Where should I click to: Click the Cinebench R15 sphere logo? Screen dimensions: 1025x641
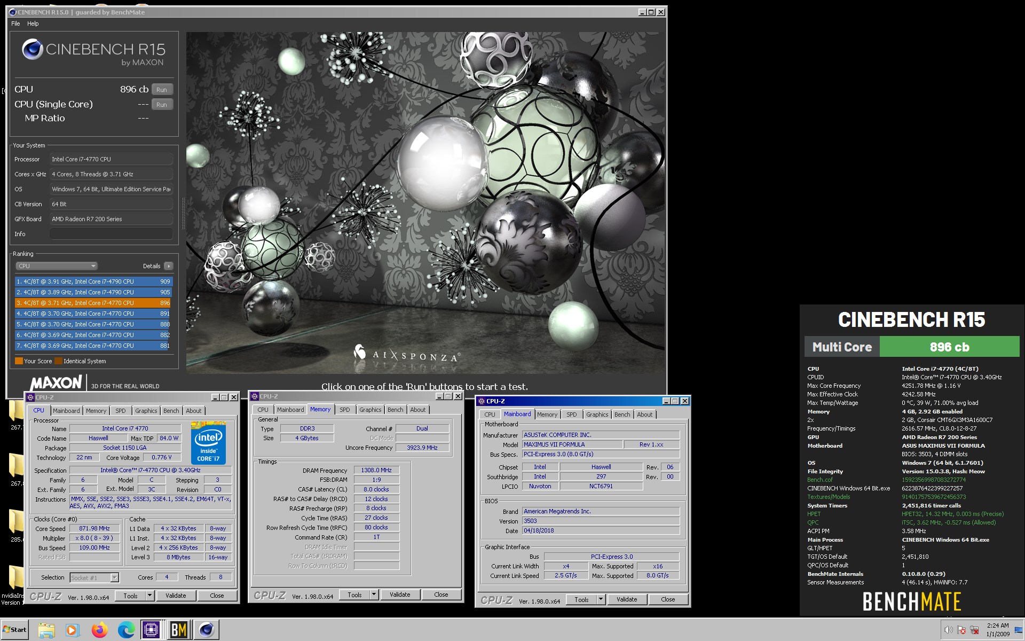coord(32,49)
